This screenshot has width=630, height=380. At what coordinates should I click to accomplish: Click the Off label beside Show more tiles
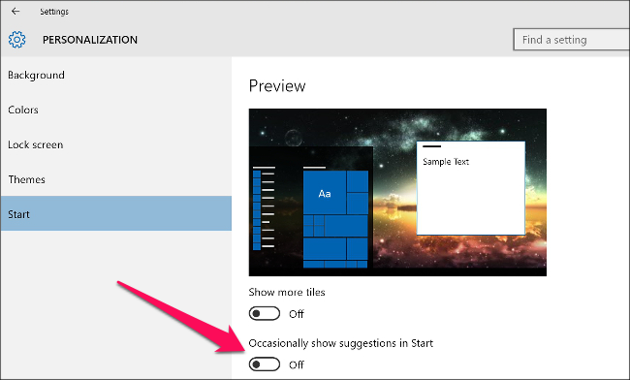tap(297, 314)
